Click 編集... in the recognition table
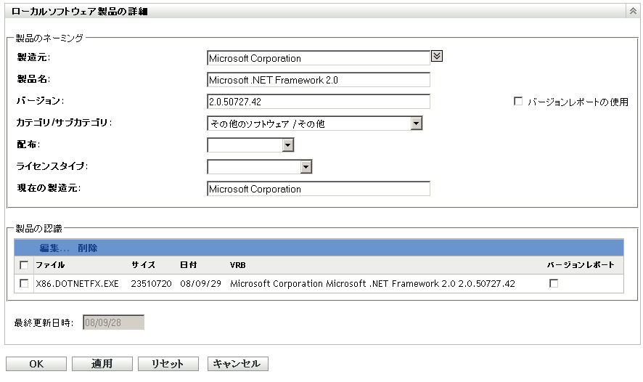643x382 pixels. click(x=54, y=248)
